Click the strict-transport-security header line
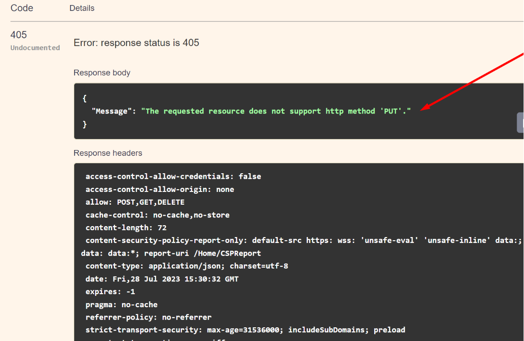524x341 pixels. coord(245,330)
